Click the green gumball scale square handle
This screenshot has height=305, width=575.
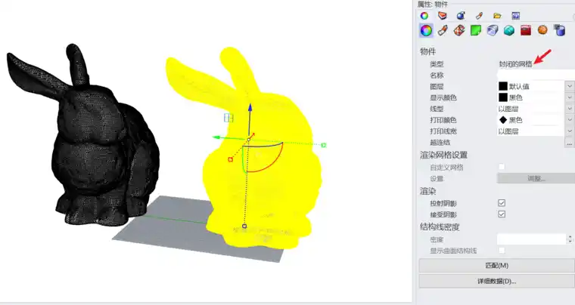tap(324, 145)
